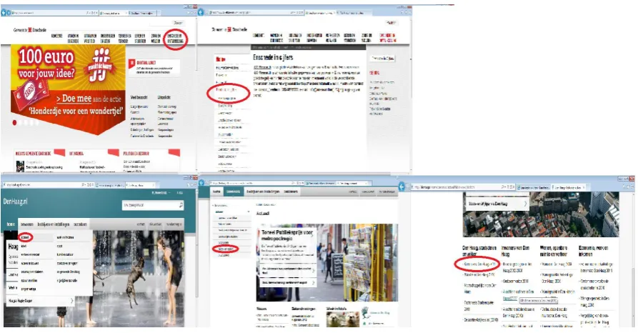Click the 'Actueel' page heading in Den Haag window
This screenshot has height=333, width=638.
click(263, 214)
